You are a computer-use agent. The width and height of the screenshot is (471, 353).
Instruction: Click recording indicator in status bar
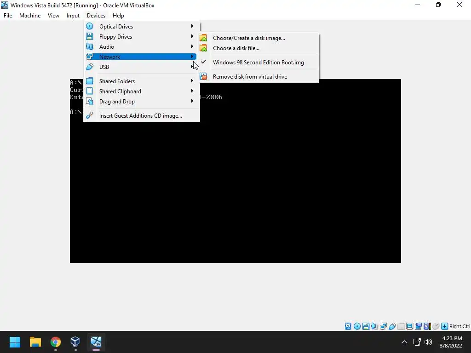pos(418,326)
